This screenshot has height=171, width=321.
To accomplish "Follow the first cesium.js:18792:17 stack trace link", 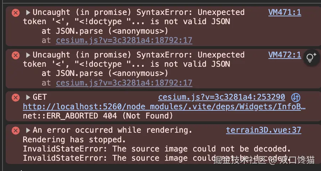I will point(124,40).
